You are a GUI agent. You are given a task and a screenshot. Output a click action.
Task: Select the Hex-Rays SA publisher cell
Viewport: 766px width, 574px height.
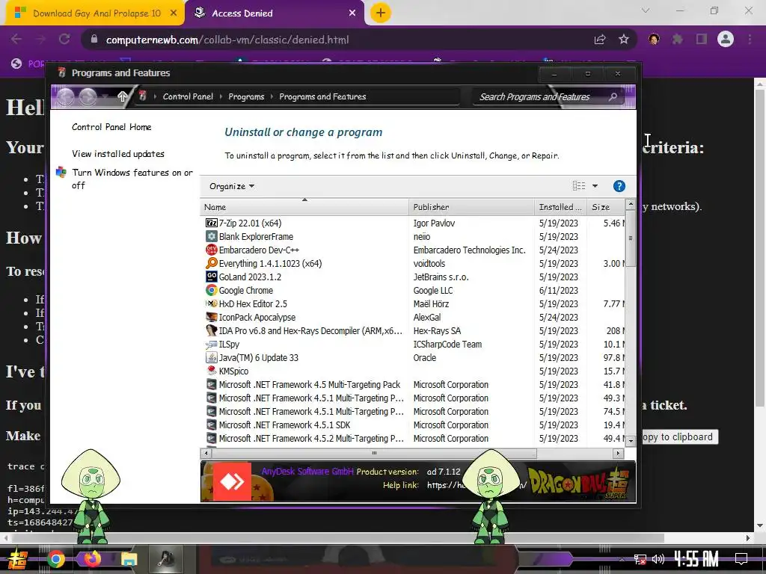[437, 331]
